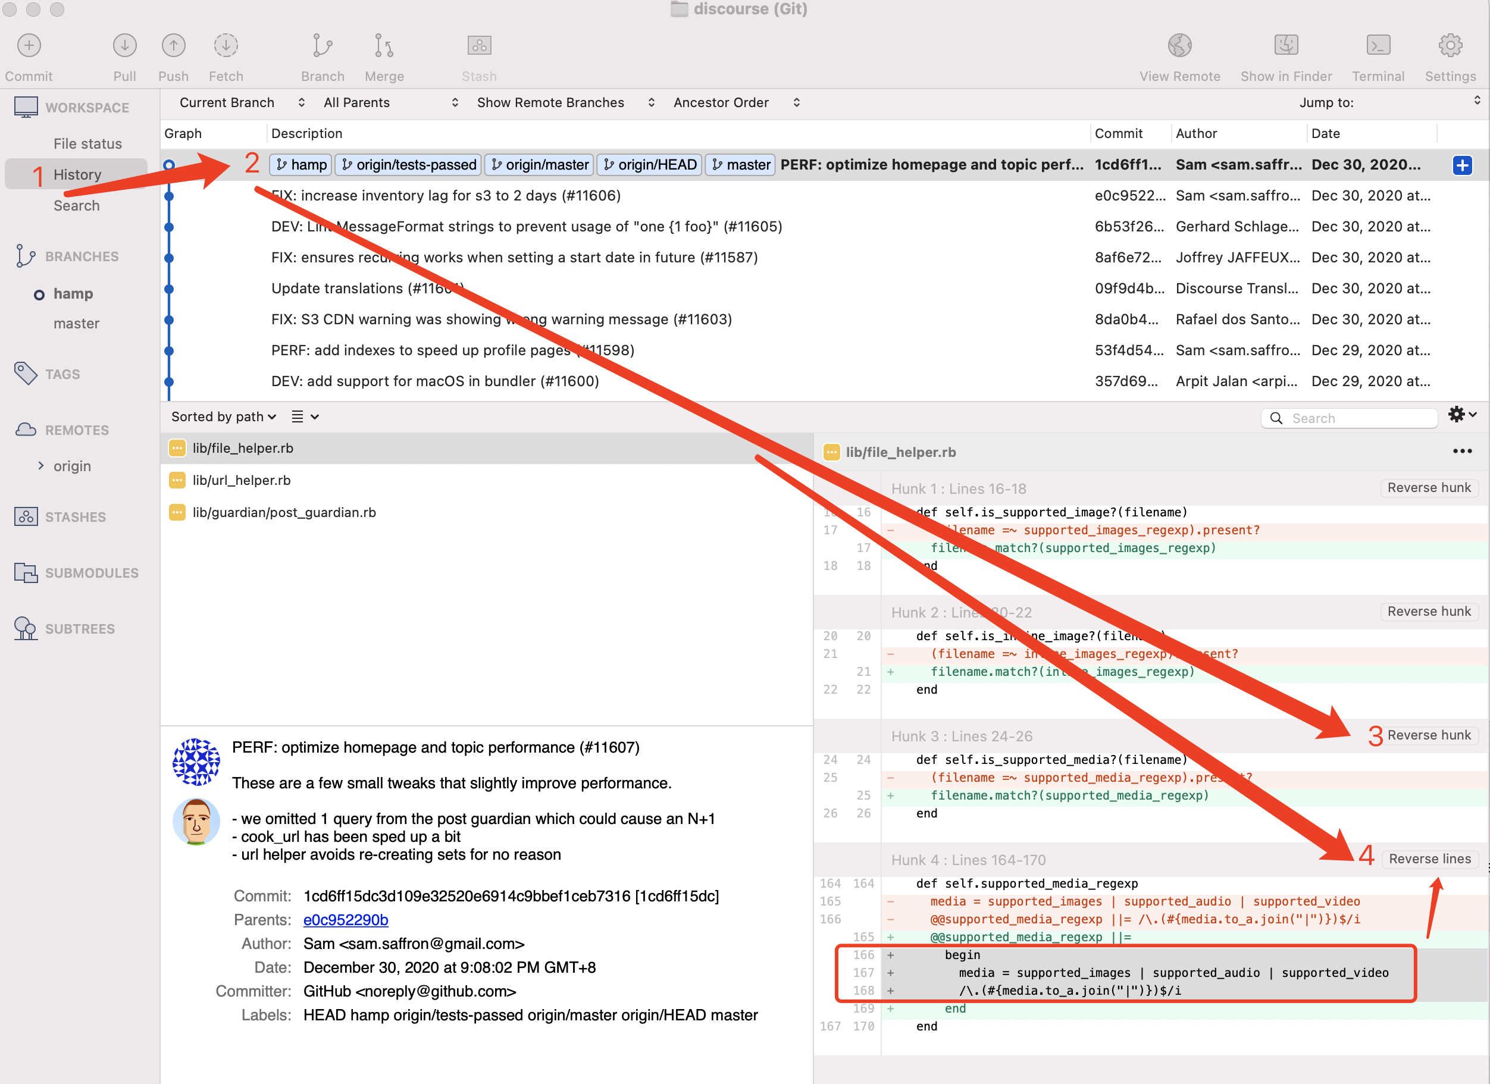Expand the origin remote tree item
Viewport: 1490px width, 1084px height.
point(40,466)
